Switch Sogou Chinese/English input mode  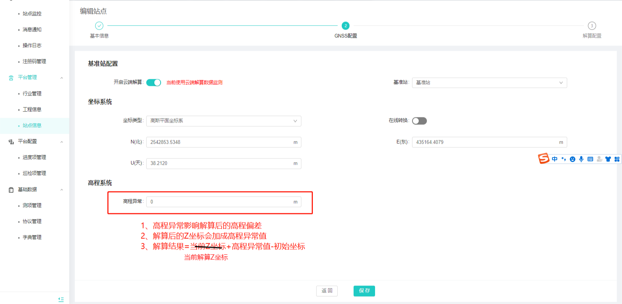pos(555,159)
